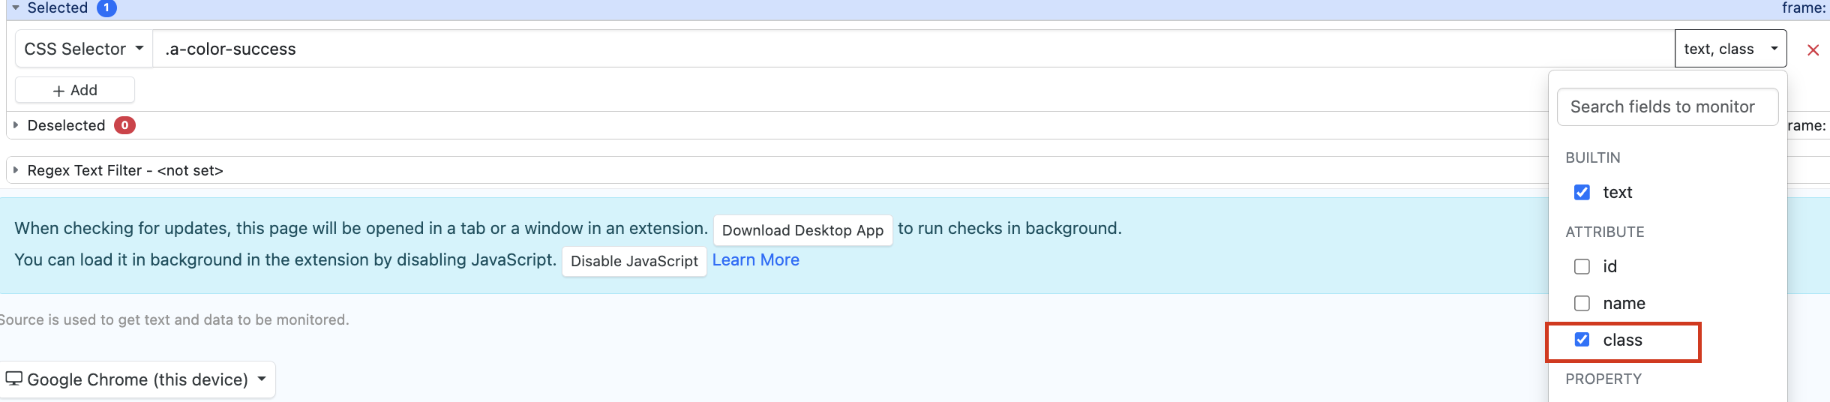Click the + Add selector button
1830x402 pixels.
pyautogui.click(x=75, y=90)
